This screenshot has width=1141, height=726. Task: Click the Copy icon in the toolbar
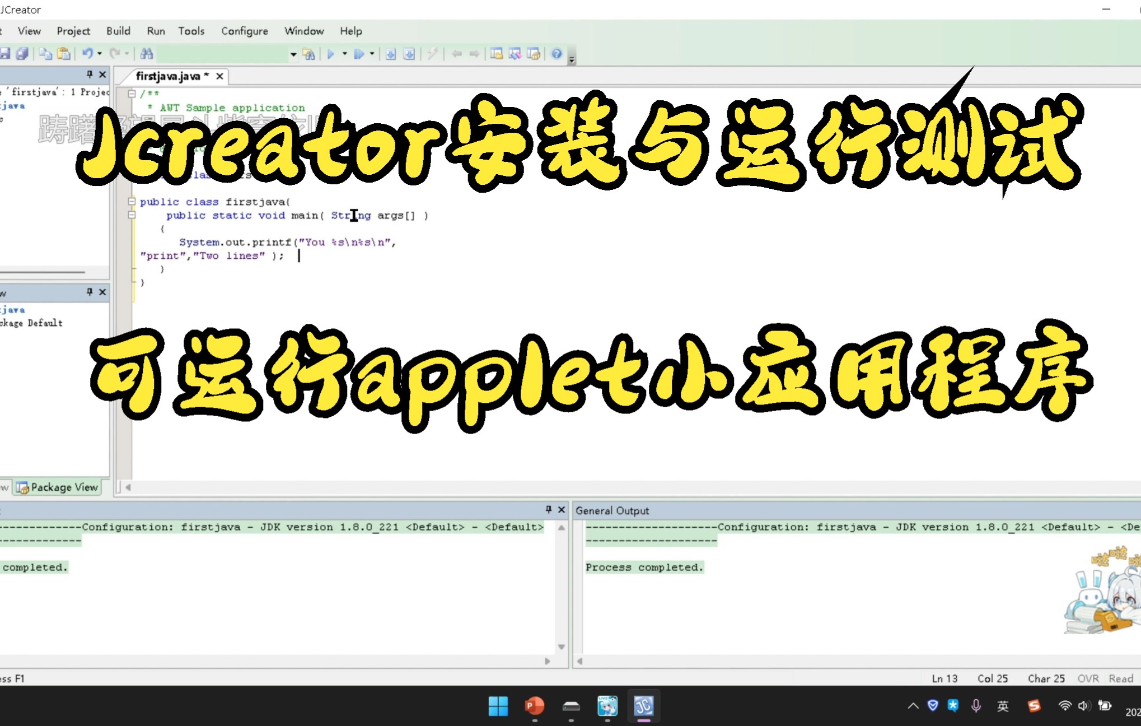pyautogui.click(x=45, y=54)
